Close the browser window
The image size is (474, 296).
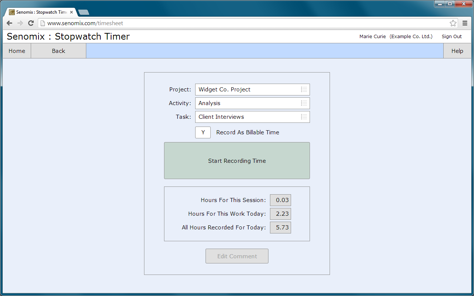click(x=463, y=3)
